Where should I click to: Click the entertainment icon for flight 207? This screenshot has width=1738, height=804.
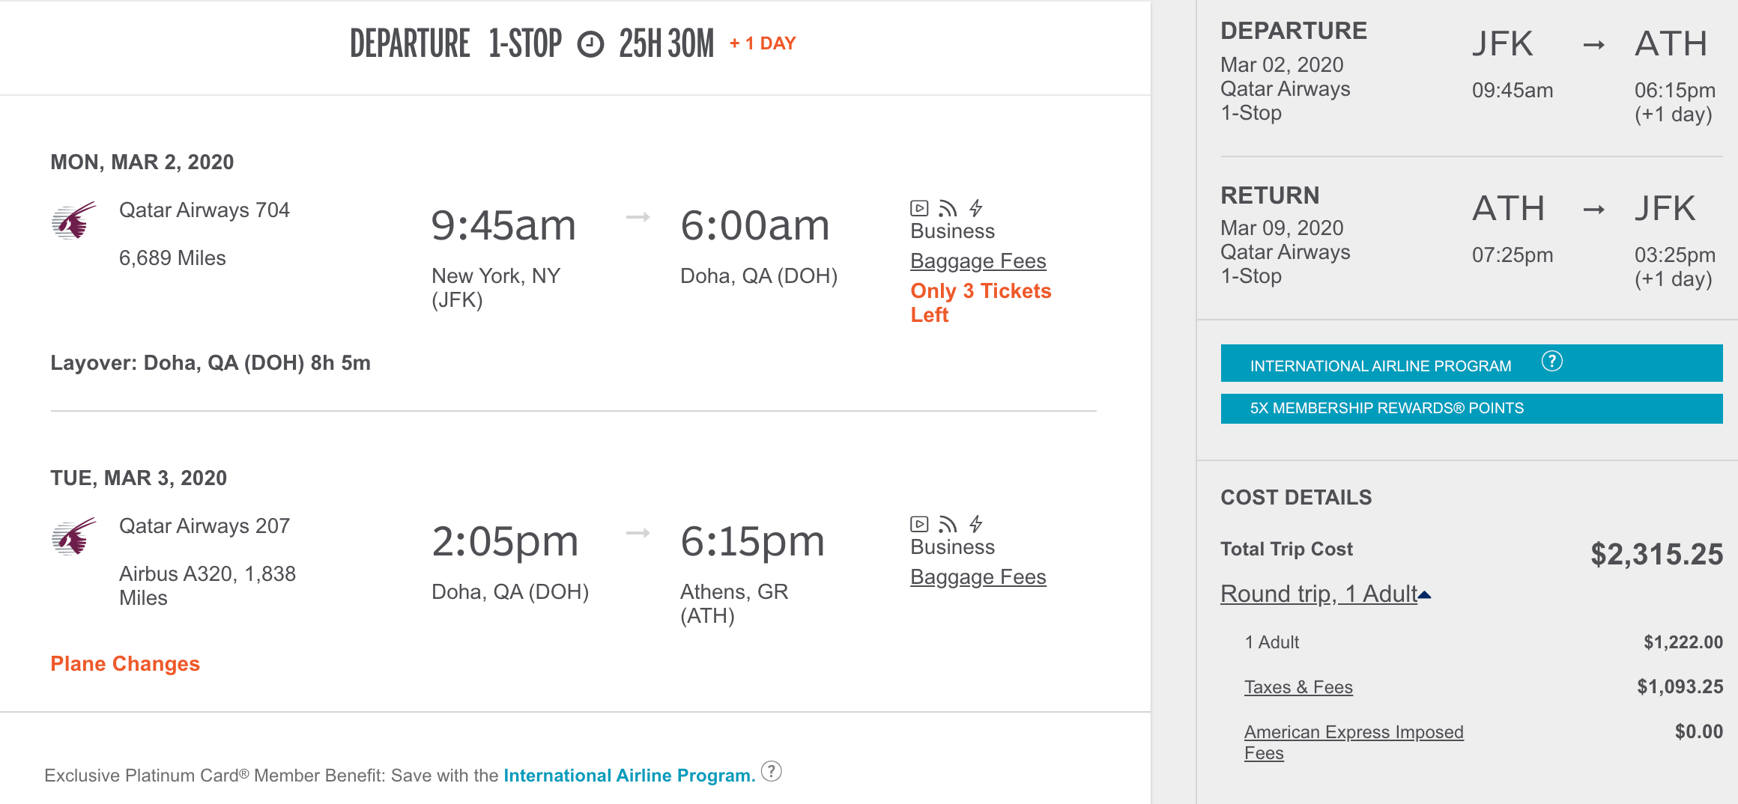click(x=919, y=524)
